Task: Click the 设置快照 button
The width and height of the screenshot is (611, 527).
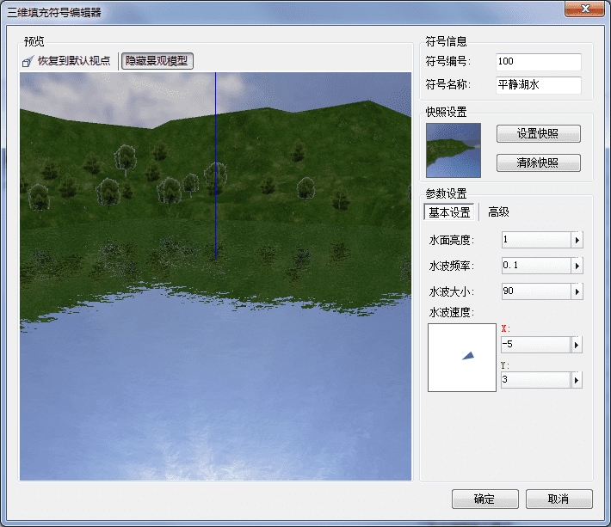Action: 539,134
